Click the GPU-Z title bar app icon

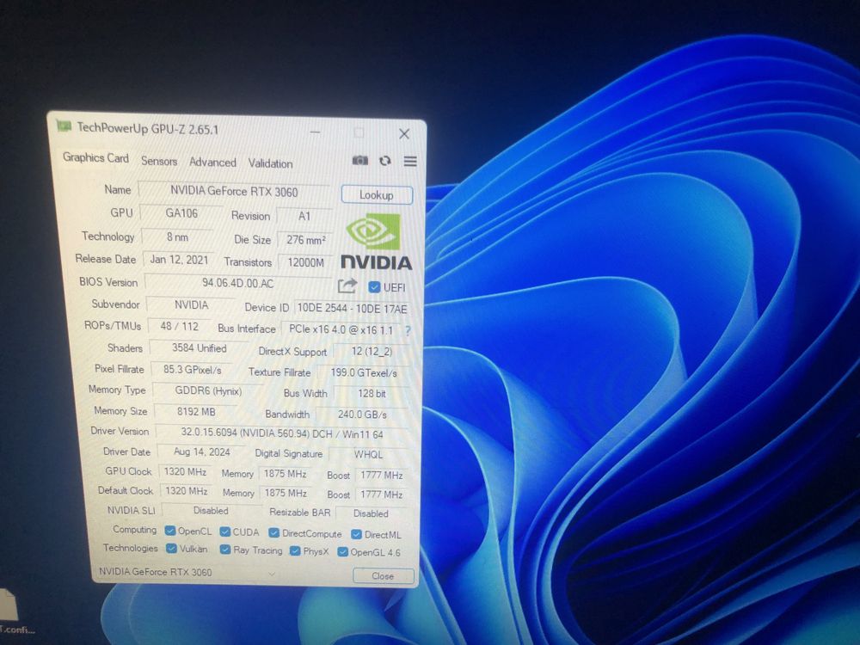pyautogui.click(x=64, y=126)
